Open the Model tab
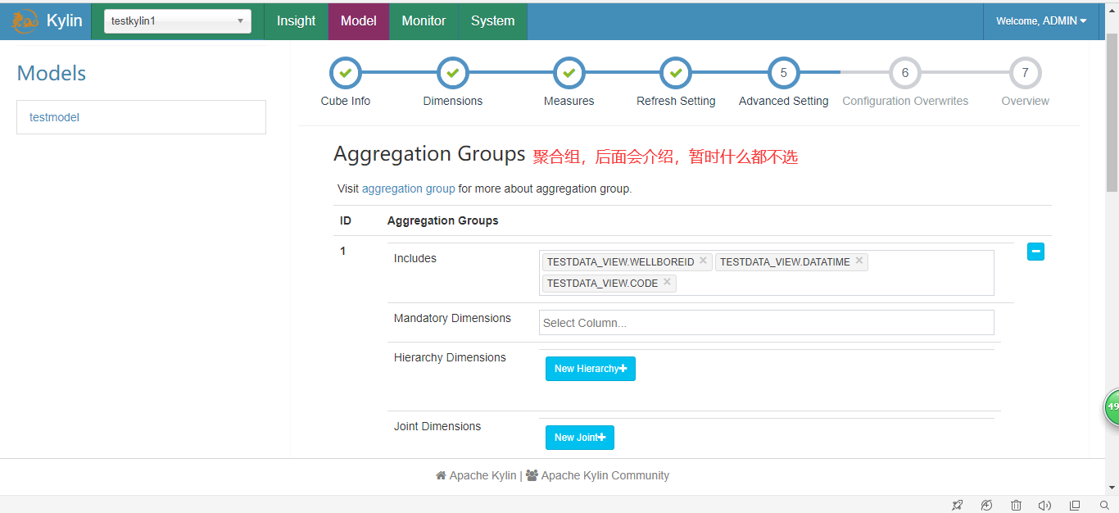 click(x=359, y=21)
